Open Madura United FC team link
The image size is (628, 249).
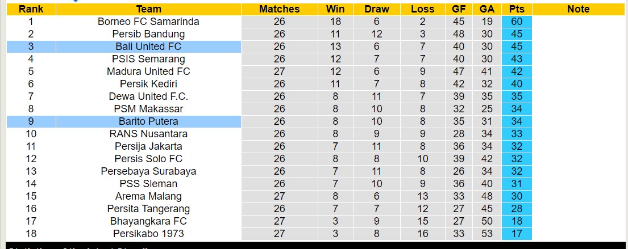coord(148,71)
